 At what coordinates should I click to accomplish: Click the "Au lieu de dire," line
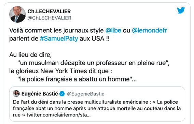(x=30, y=55)
